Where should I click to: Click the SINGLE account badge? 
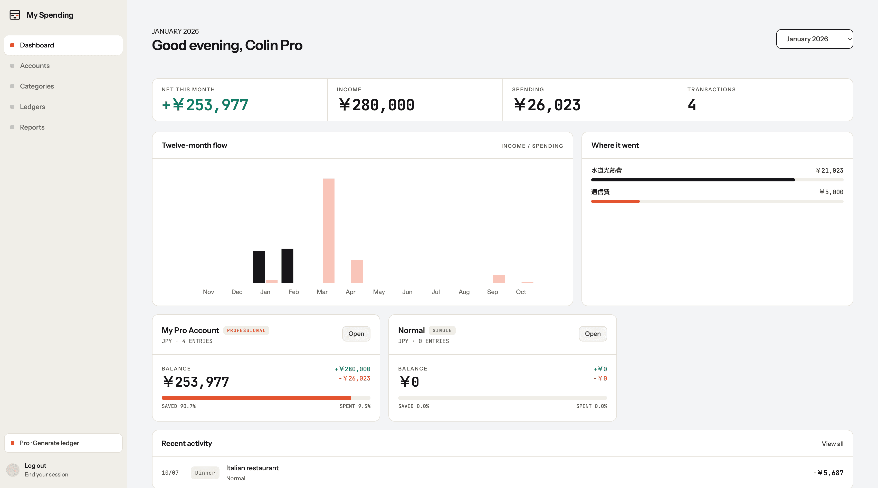(x=442, y=330)
